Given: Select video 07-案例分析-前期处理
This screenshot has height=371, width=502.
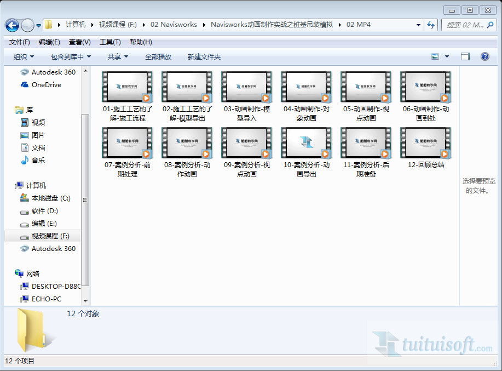Looking at the screenshot, I should (128, 153).
